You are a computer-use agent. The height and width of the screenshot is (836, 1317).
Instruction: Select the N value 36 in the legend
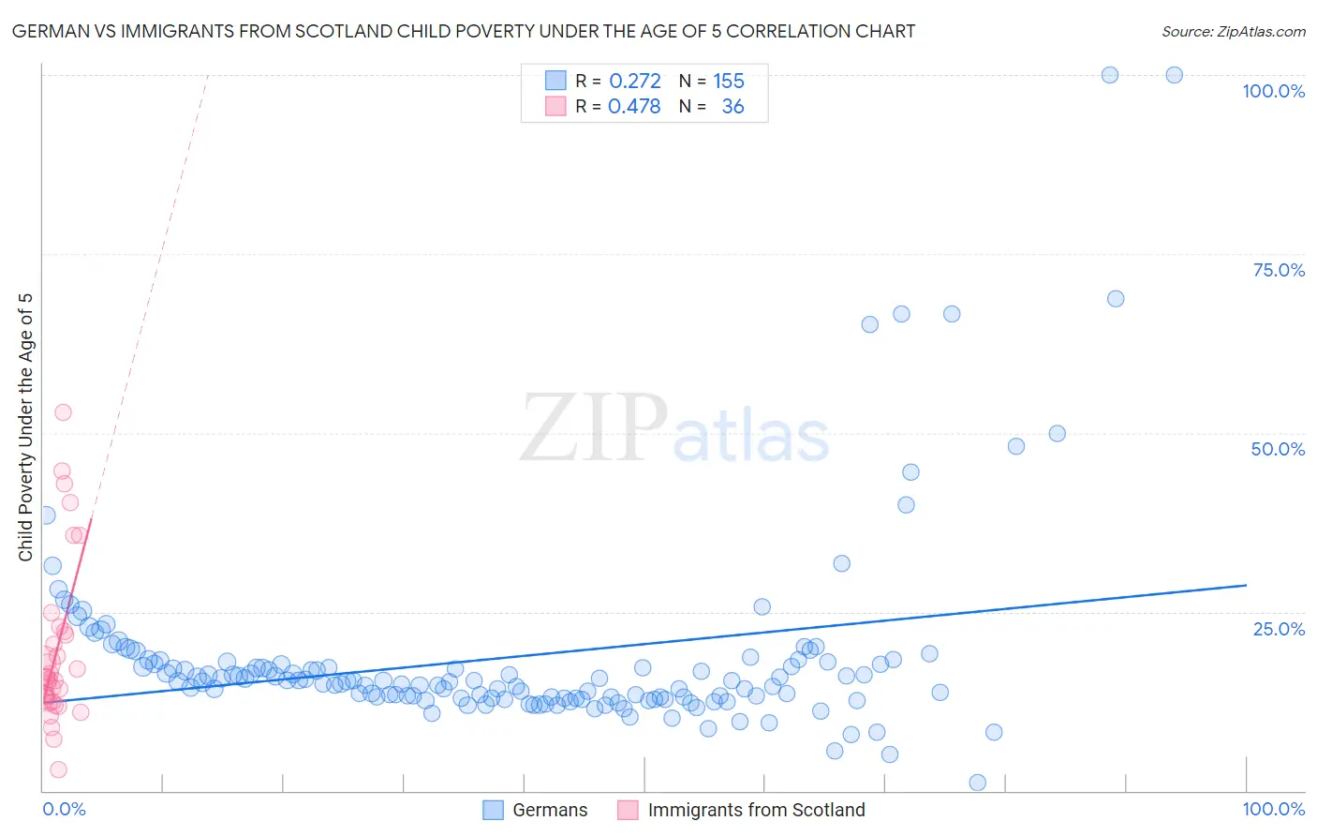click(x=732, y=106)
